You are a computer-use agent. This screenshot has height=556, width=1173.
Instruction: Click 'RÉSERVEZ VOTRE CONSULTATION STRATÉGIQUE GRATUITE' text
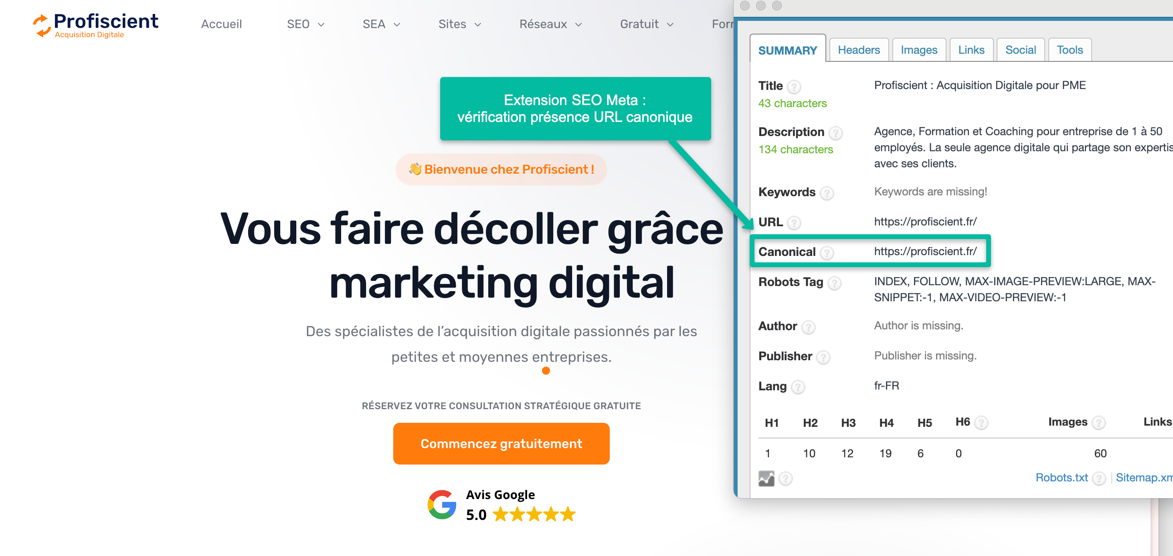click(502, 406)
